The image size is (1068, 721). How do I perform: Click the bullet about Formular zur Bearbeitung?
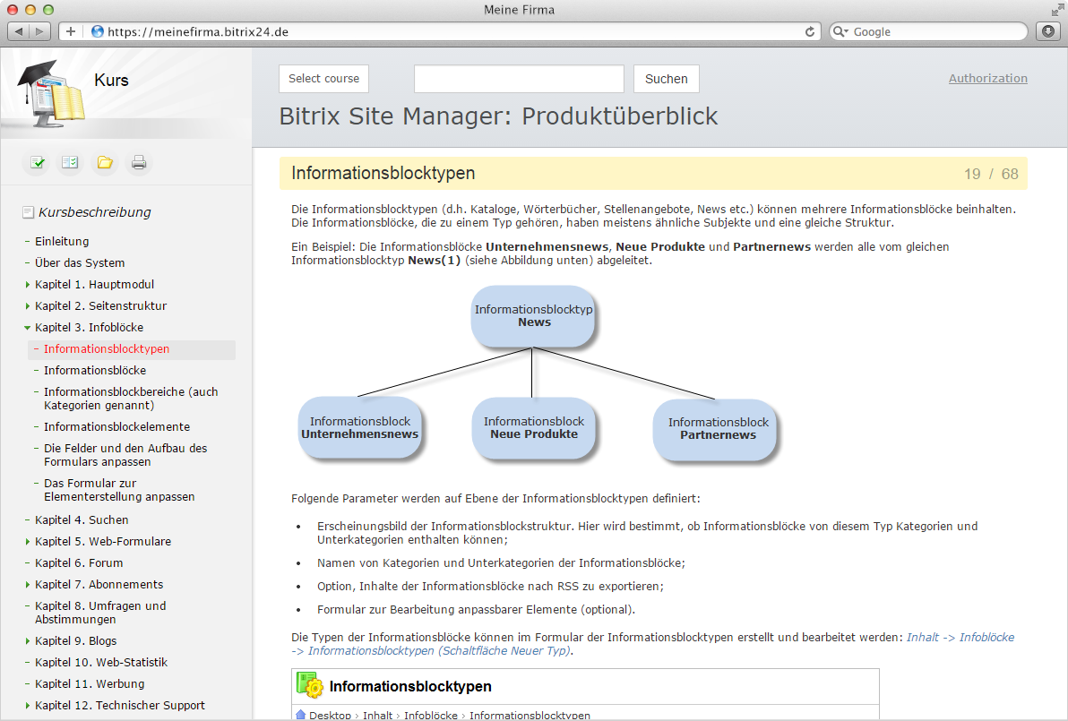point(476,609)
